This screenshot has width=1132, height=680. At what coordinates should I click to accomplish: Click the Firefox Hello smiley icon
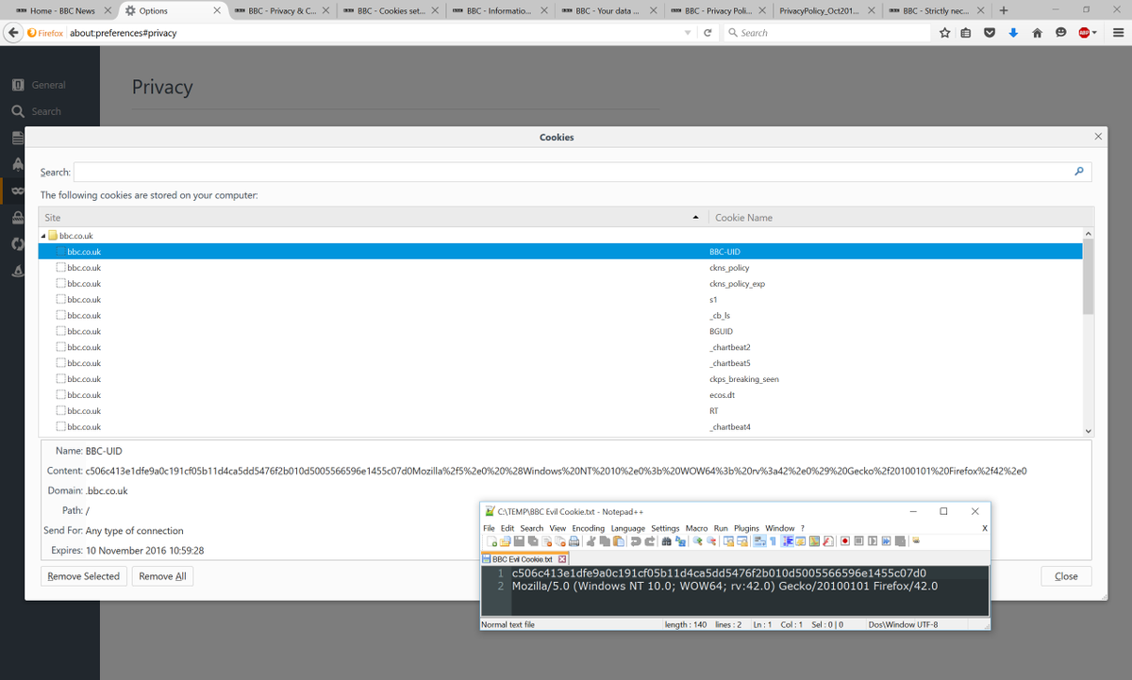[x=1060, y=33]
